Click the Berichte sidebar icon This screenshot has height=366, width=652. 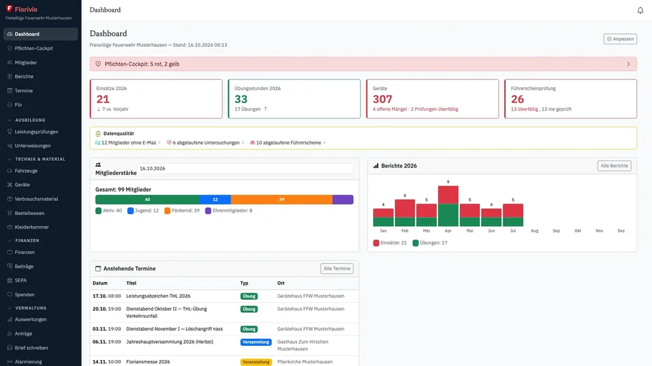(10, 76)
